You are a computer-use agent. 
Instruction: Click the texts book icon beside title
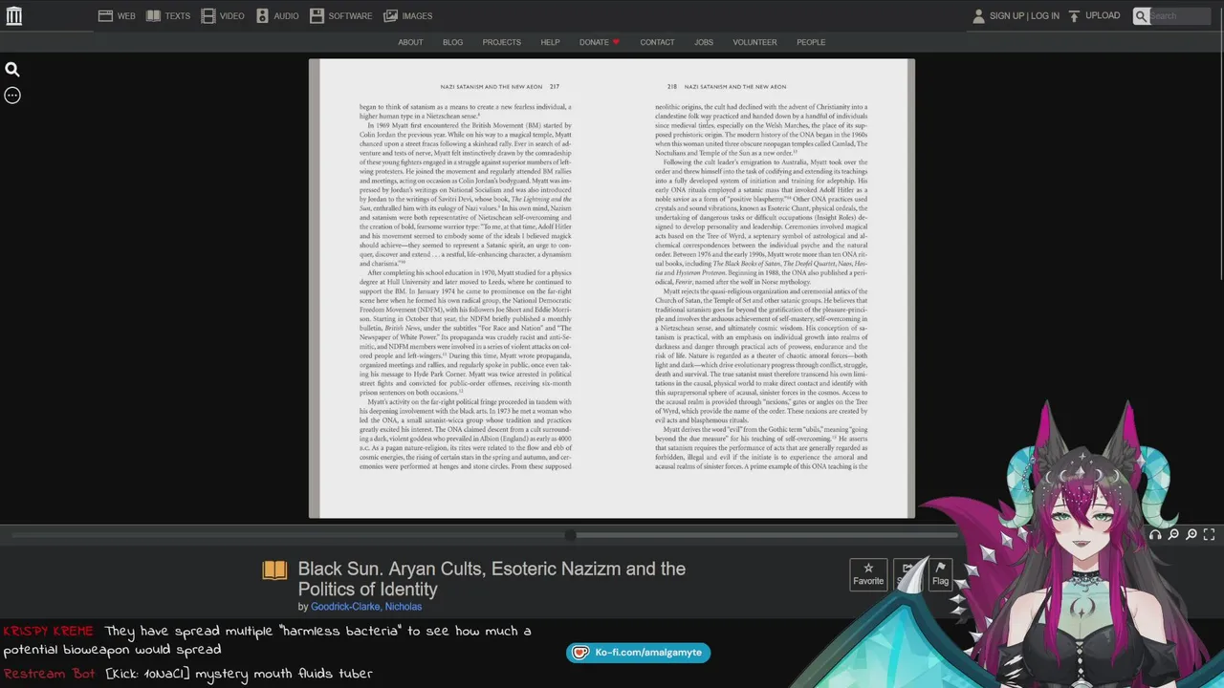[x=274, y=570]
